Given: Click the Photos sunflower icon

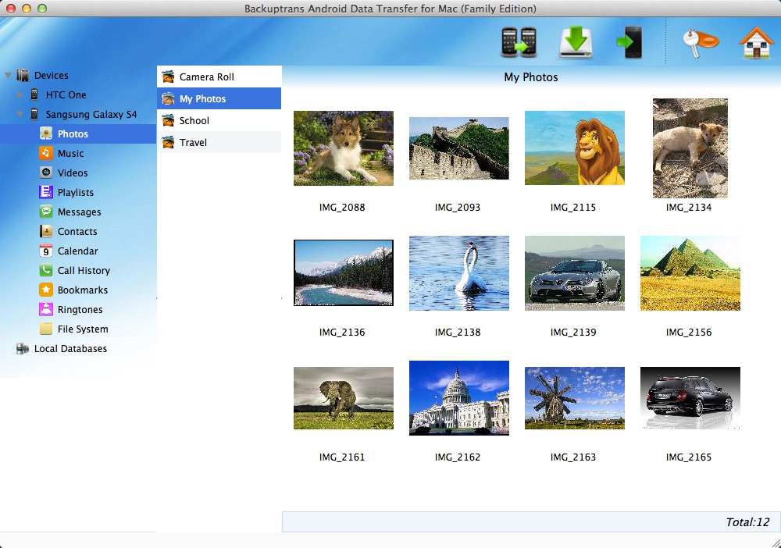Looking at the screenshot, I should [x=46, y=133].
